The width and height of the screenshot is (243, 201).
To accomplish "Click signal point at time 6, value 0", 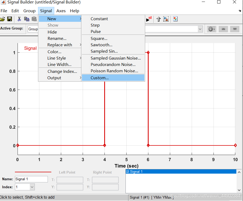I will pyautogui.click(x=148, y=145).
